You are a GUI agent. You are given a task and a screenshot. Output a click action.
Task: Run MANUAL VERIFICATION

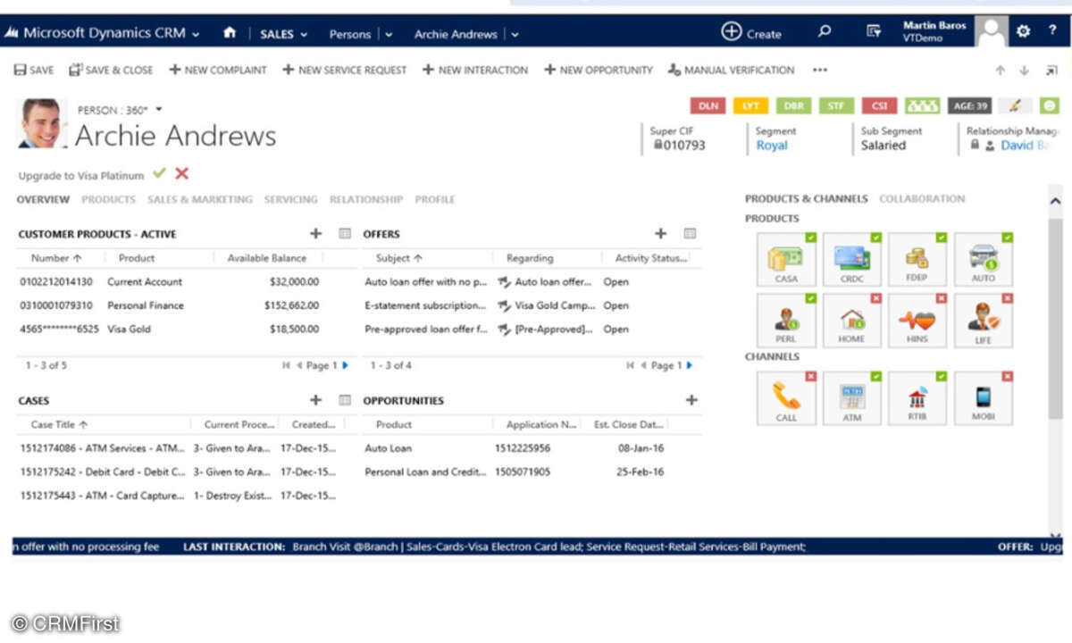(x=732, y=70)
